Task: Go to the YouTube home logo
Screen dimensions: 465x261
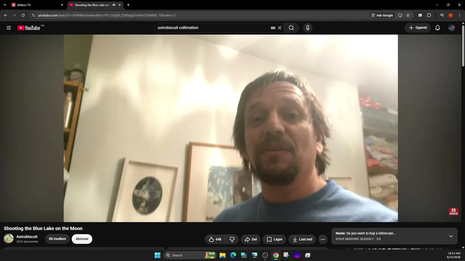Action: tap(29, 28)
